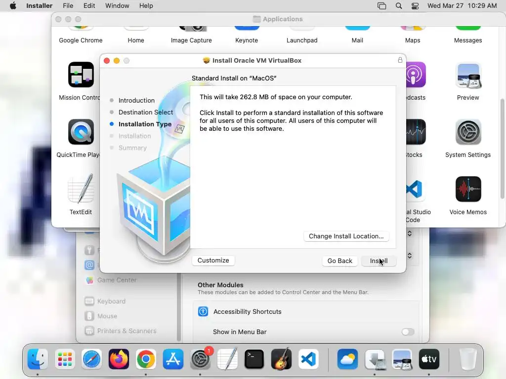This screenshot has width=506, height=379.
Task: Open the Window menu
Action: (117, 6)
